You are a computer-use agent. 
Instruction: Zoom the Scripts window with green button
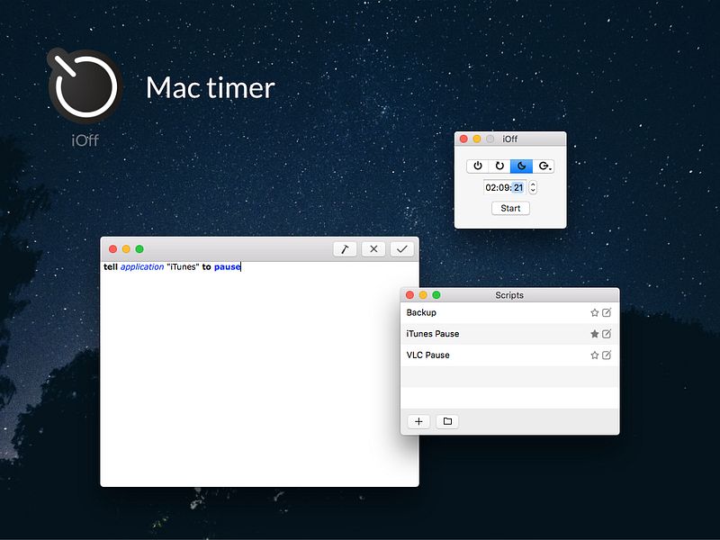(436, 295)
